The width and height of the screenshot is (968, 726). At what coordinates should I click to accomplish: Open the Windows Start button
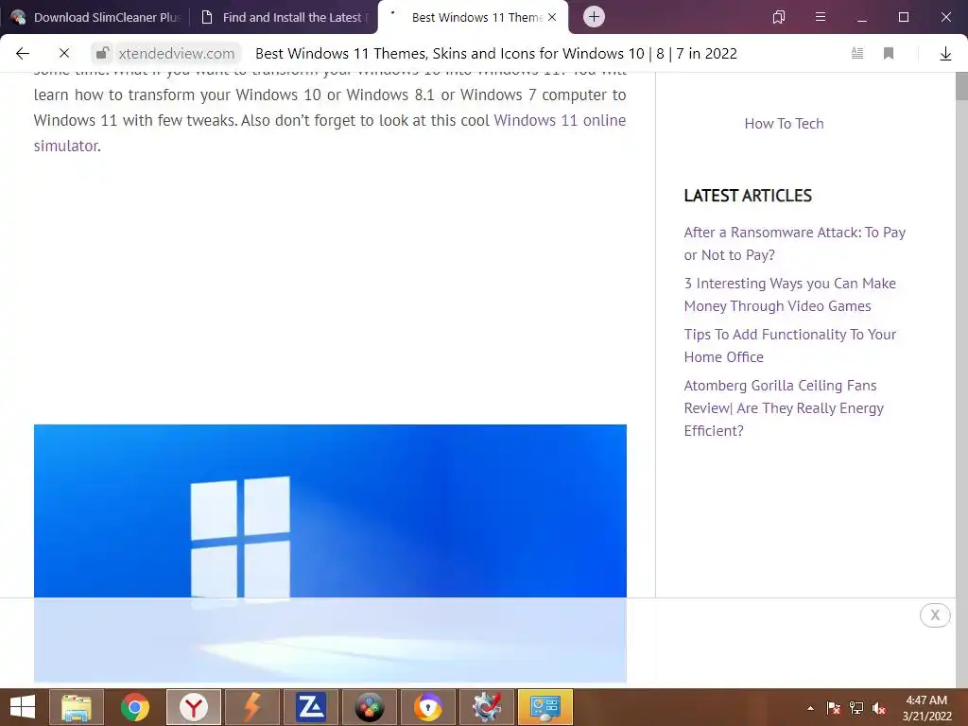point(23,707)
